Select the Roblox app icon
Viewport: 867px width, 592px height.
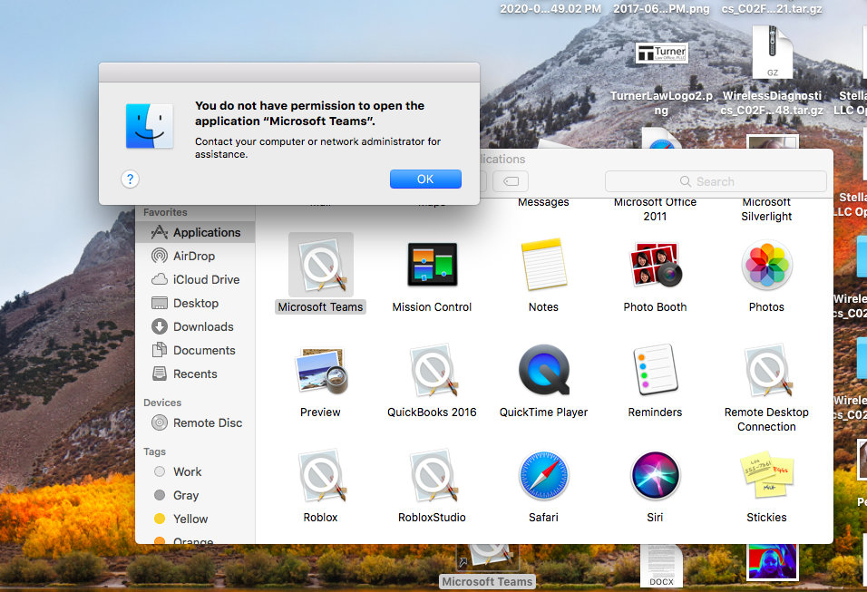321,476
